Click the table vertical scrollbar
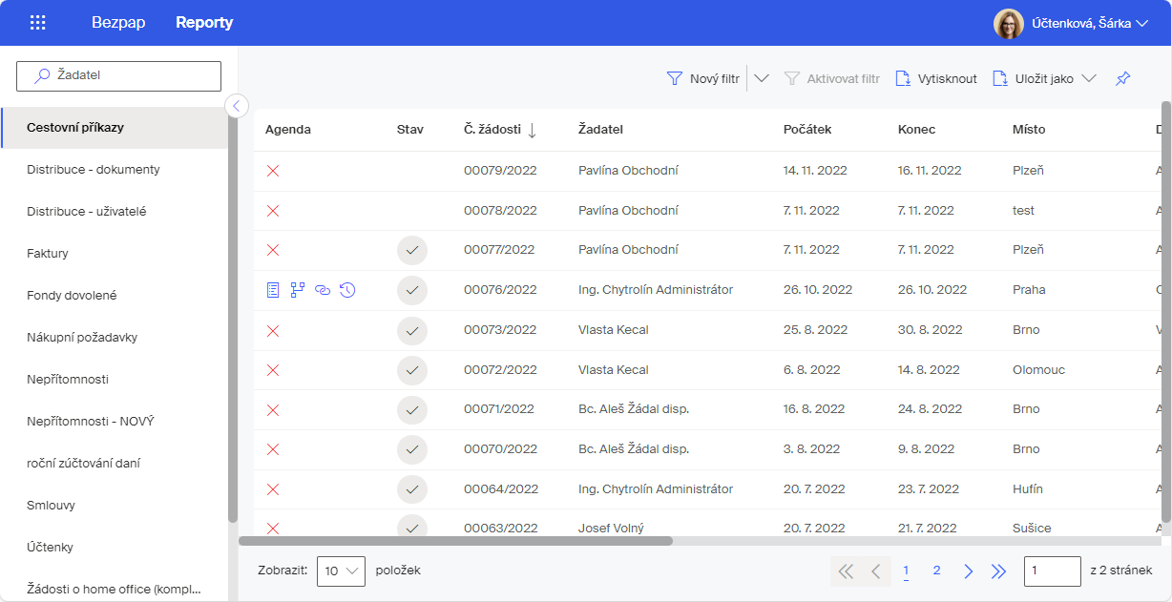This screenshot has height=602, width=1172. [x=1166, y=312]
